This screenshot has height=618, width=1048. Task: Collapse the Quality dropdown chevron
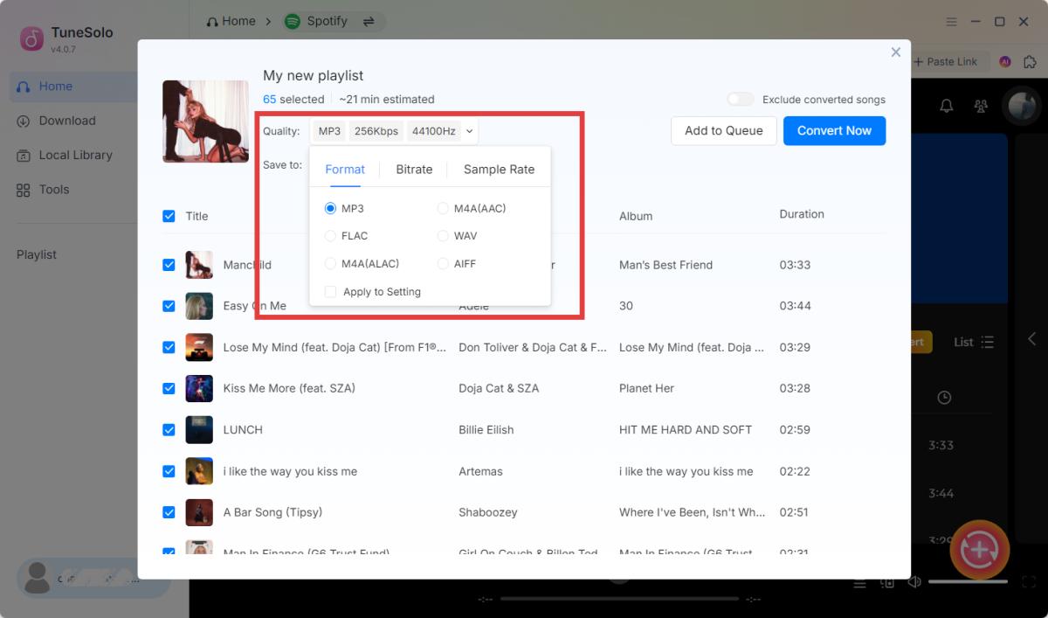click(469, 131)
